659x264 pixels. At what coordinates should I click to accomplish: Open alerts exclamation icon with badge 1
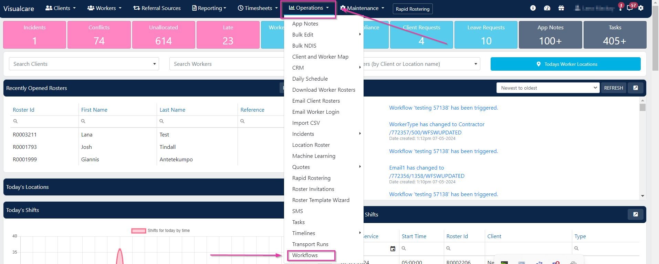pos(620,7)
